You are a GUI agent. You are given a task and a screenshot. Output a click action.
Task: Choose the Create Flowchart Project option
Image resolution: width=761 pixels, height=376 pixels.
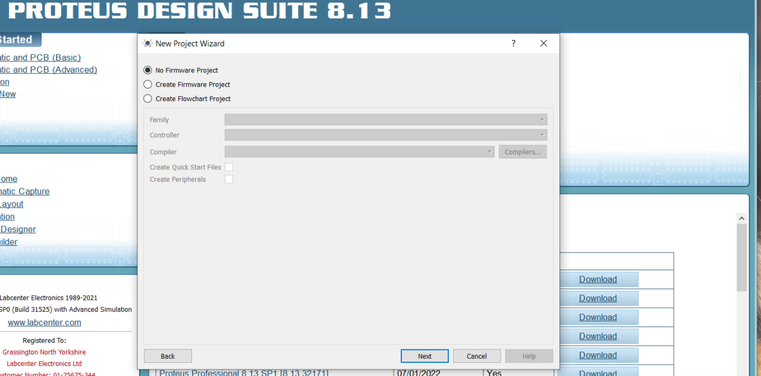[x=148, y=99]
